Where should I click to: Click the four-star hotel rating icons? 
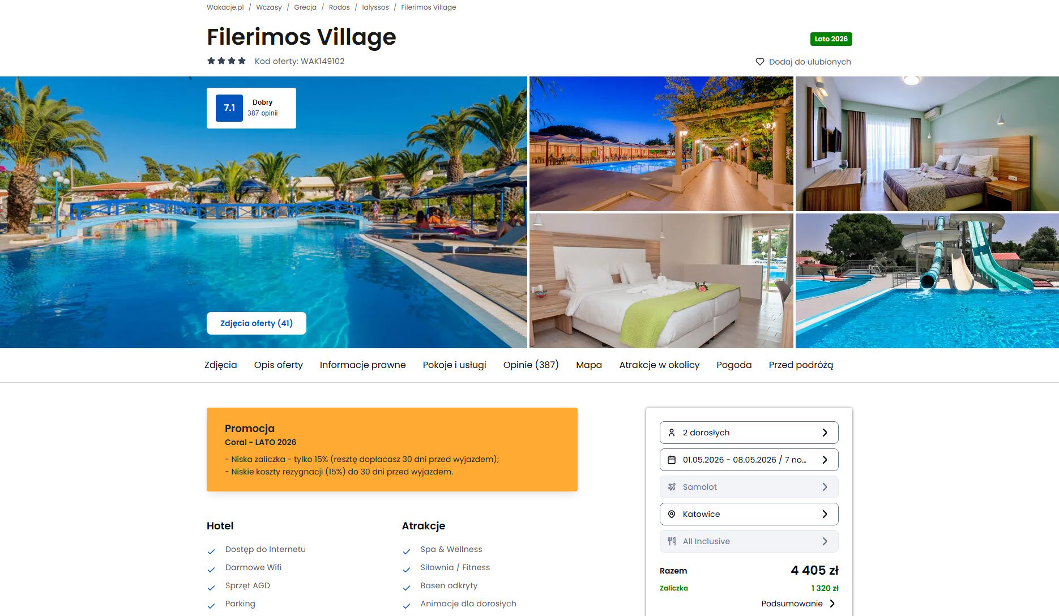pyautogui.click(x=227, y=61)
